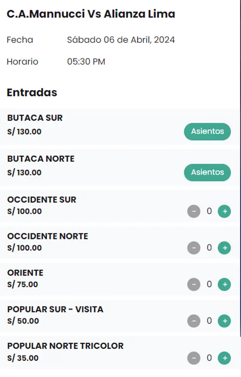Decrease OCCIDENTE NORTE ticket count
Viewport: 241px width, 377px height.
[194, 248]
